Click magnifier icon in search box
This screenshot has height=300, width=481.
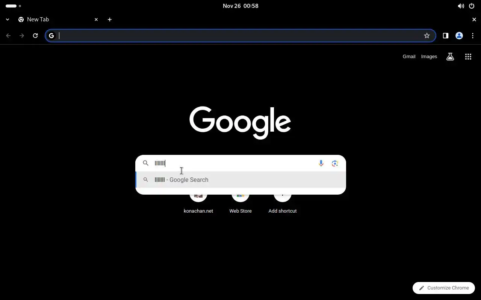coord(146,163)
